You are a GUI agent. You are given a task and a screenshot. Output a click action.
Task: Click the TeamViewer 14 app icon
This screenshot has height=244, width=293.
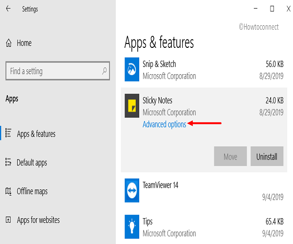click(x=132, y=190)
